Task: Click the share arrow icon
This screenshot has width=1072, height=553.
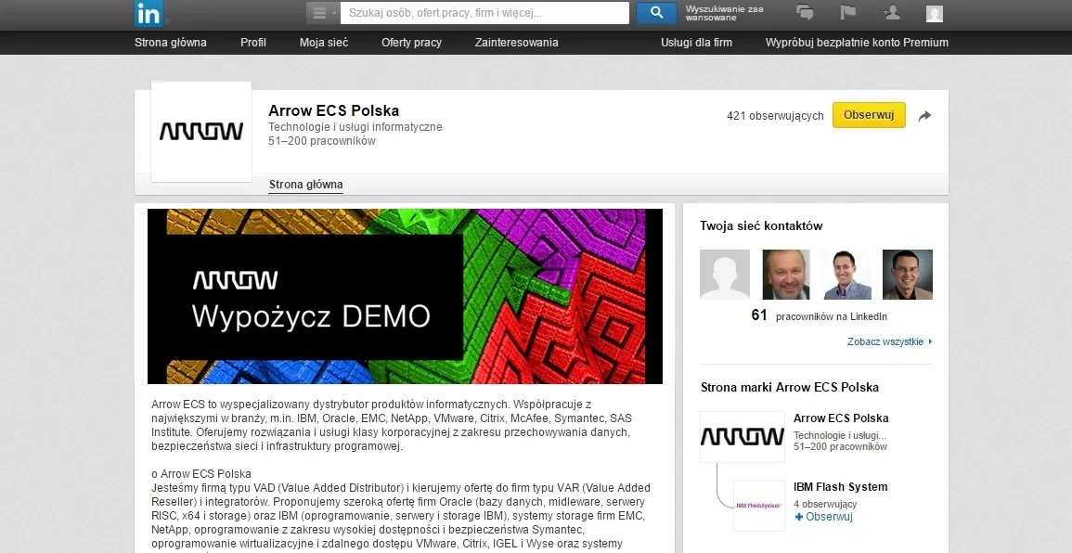Action: point(924,116)
